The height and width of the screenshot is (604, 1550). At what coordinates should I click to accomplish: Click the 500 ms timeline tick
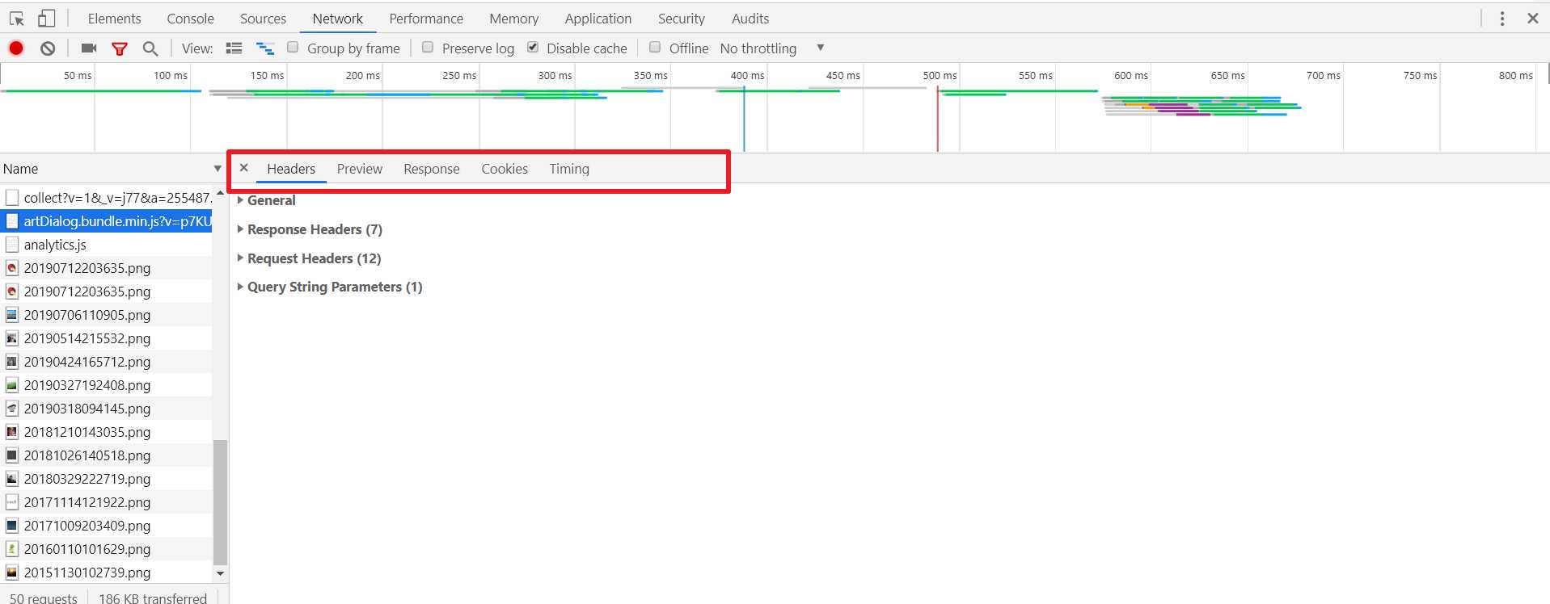(940, 75)
